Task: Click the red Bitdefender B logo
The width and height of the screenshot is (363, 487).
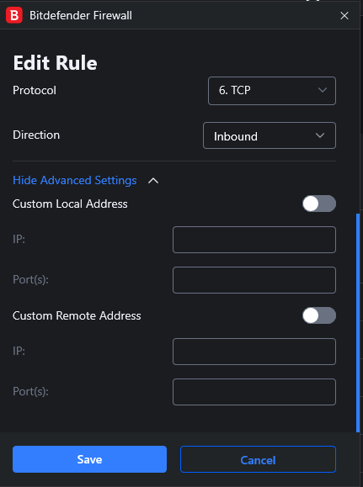Action: (x=14, y=15)
